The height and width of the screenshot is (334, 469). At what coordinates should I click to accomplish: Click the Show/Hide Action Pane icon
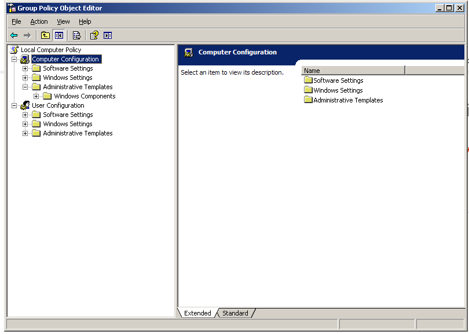(x=108, y=35)
